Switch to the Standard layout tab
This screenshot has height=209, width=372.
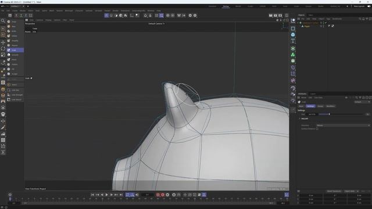[212, 6]
